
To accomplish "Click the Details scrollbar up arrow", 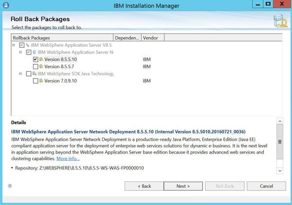I will point(280,121).
